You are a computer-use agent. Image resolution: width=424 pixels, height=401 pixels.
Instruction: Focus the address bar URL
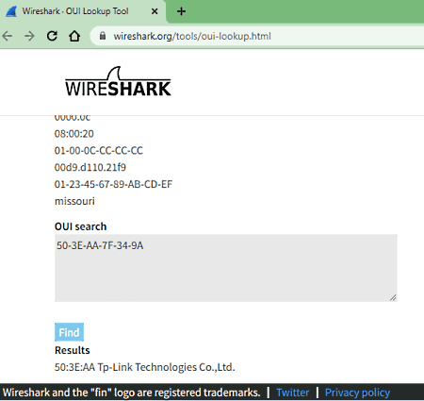192,36
